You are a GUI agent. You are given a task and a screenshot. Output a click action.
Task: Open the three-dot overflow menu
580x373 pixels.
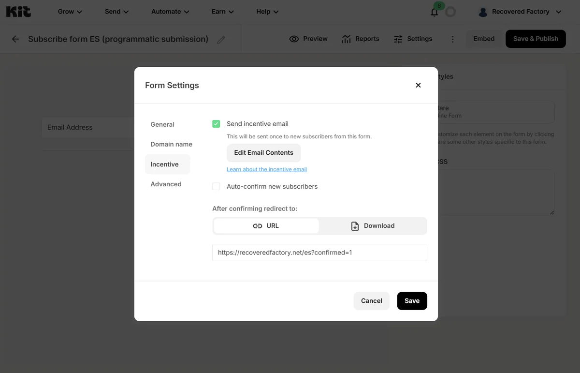(453, 39)
